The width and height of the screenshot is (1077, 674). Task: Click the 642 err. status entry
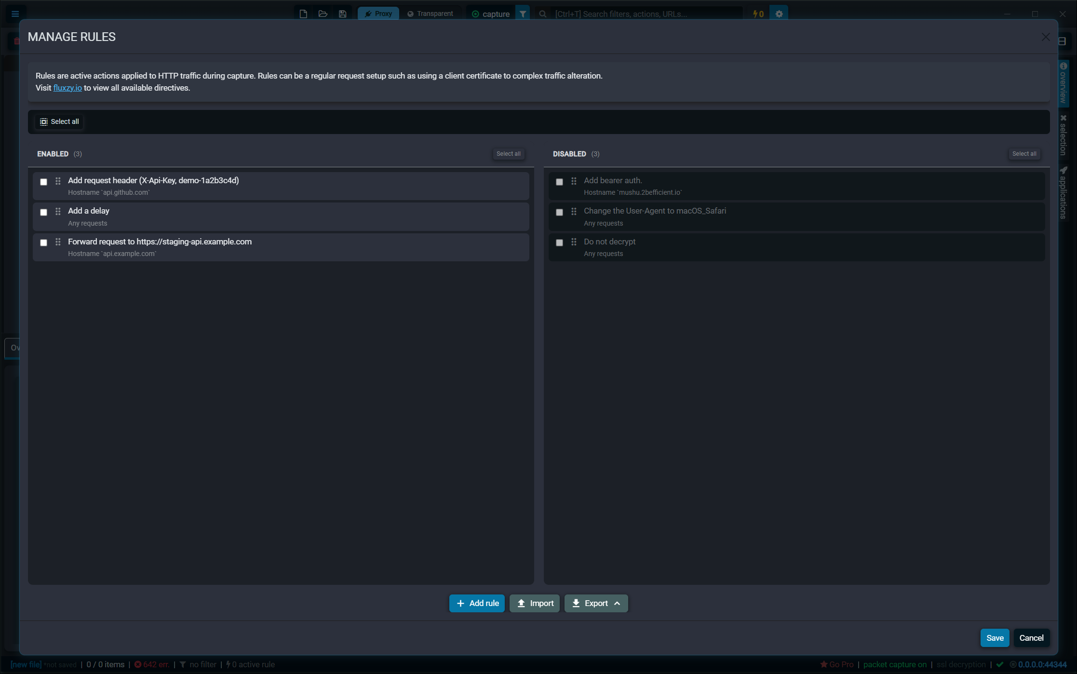coord(152,664)
